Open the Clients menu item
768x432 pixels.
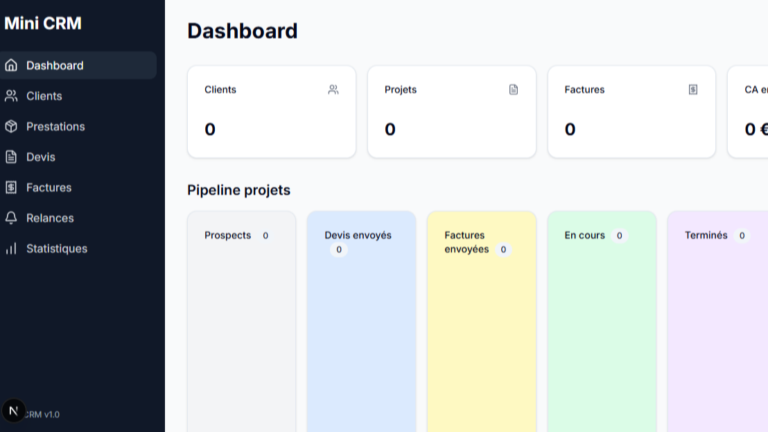(44, 96)
